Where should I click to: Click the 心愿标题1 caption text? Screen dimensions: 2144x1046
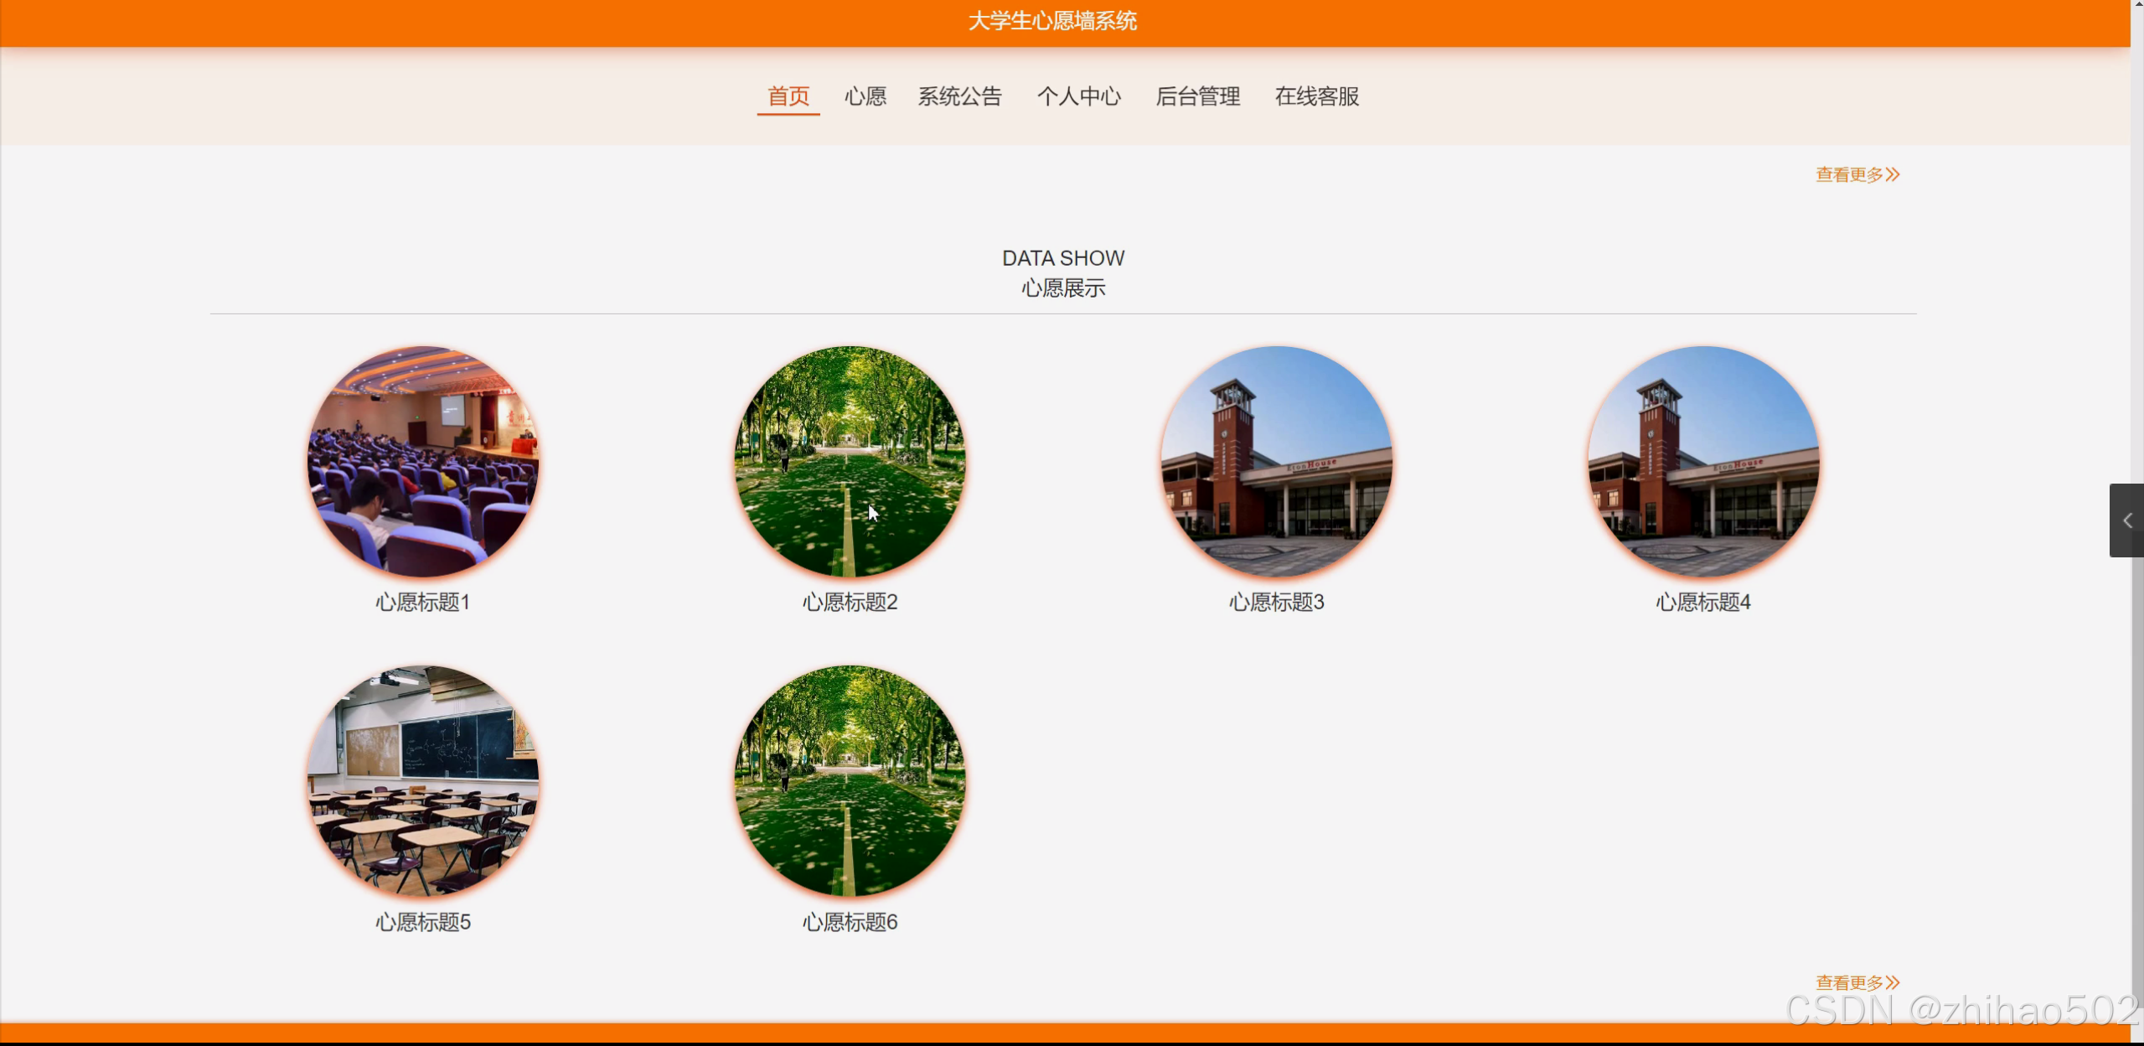423,602
